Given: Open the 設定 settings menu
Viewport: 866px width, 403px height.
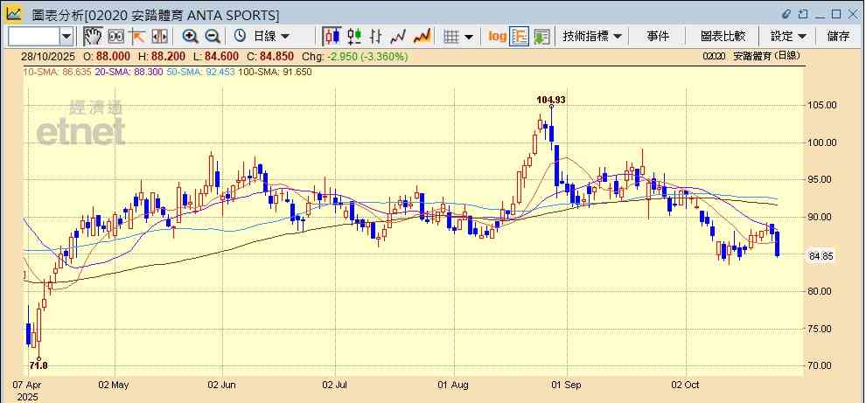Looking at the screenshot, I should (788, 36).
